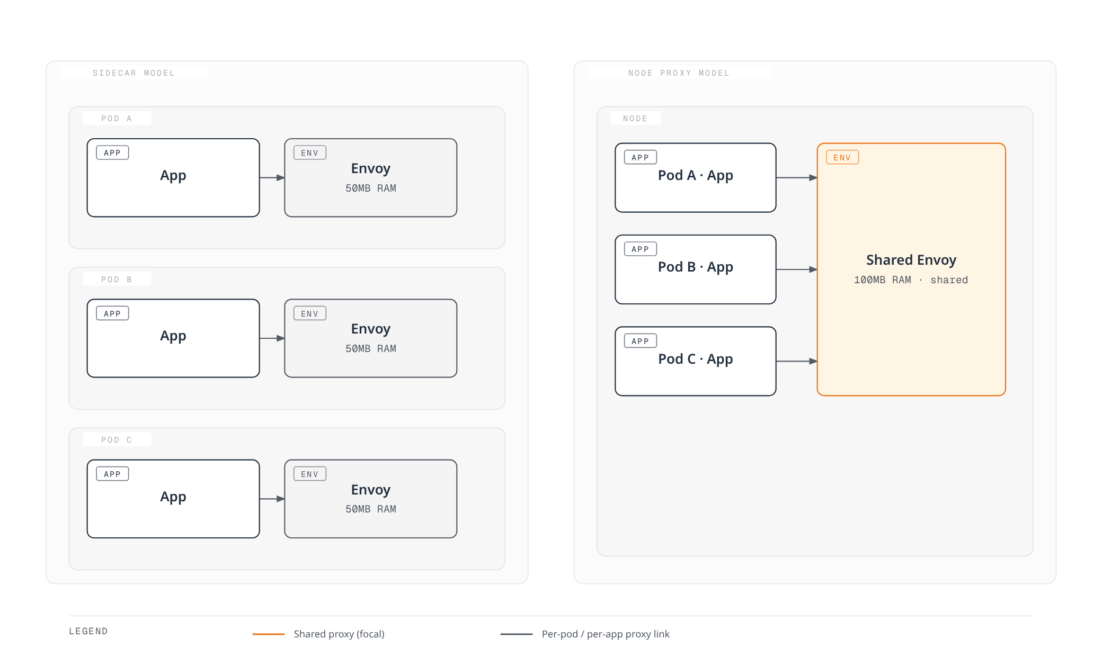Select the NODE group label

[x=635, y=119]
